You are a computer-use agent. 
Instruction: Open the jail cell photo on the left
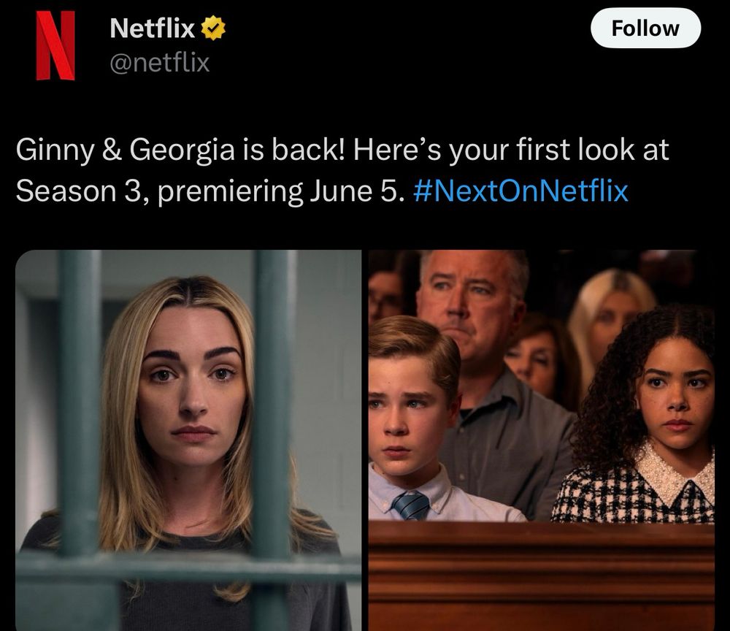[x=188, y=440]
